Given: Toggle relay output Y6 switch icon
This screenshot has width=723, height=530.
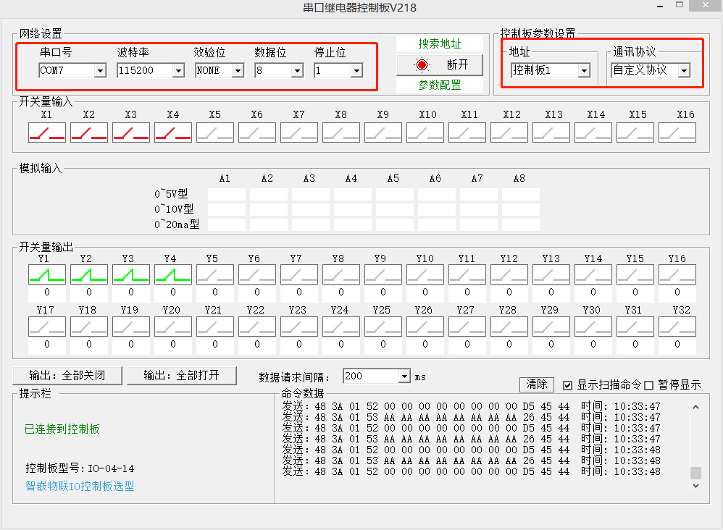Looking at the screenshot, I should tap(257, 274).
